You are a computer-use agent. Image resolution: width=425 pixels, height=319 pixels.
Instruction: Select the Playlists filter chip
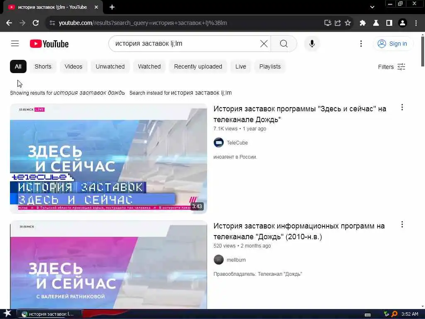point(270,66)
